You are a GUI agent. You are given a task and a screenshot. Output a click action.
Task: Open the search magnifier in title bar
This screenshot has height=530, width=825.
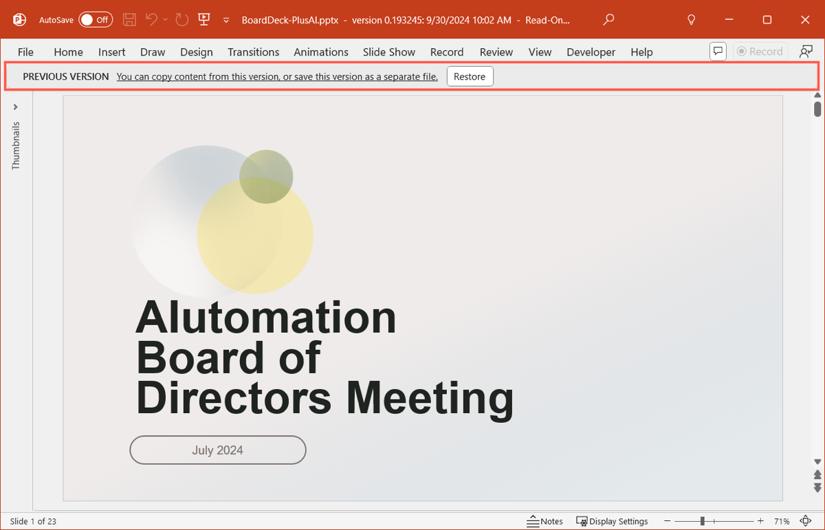click(608, 20)
